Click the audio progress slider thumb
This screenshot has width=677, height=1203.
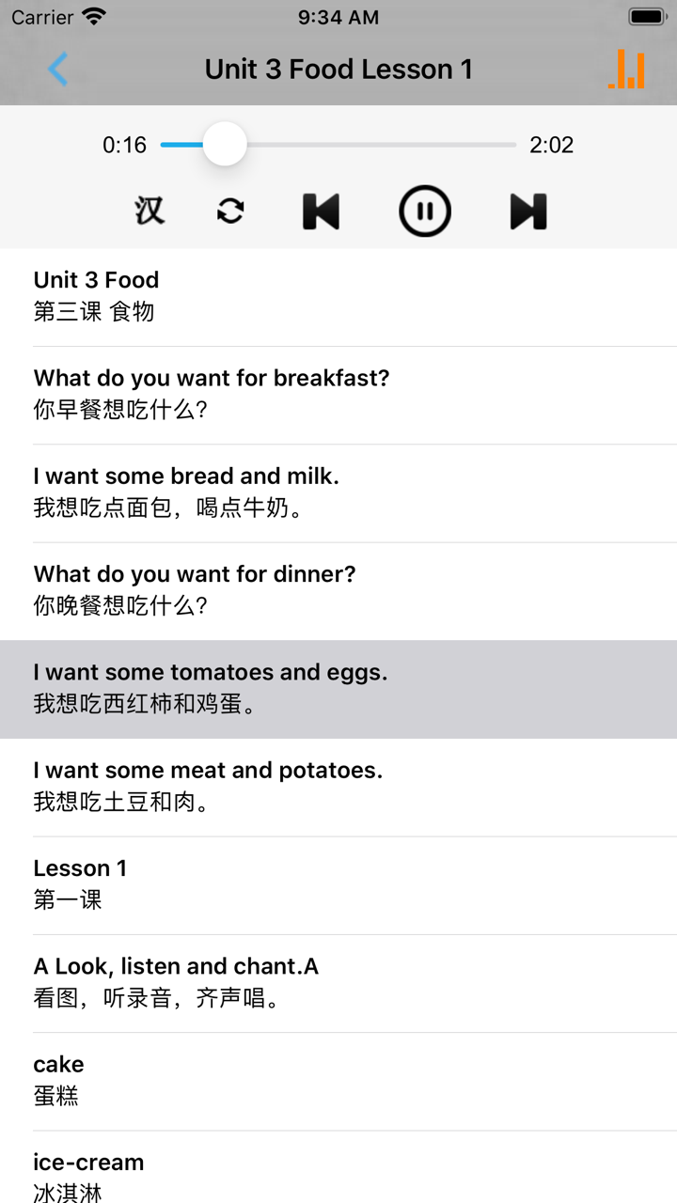224,145
